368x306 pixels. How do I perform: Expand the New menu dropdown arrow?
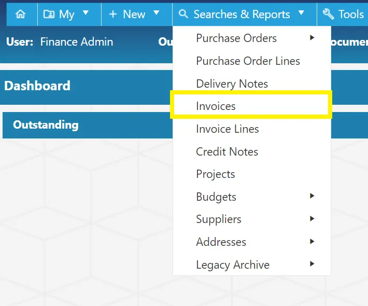point(157,12)
